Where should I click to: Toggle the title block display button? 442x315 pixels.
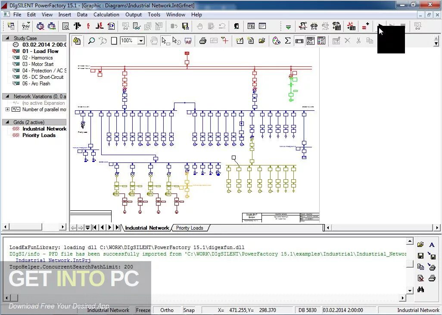tap(299, 41)
